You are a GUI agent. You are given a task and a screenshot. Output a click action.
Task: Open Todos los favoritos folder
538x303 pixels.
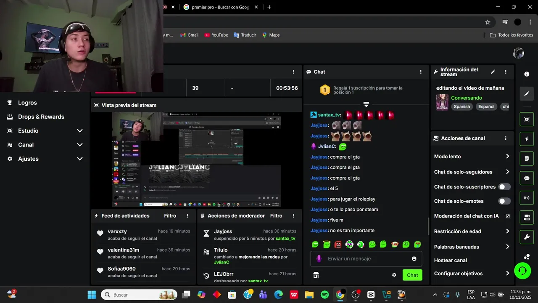(512, 35)
